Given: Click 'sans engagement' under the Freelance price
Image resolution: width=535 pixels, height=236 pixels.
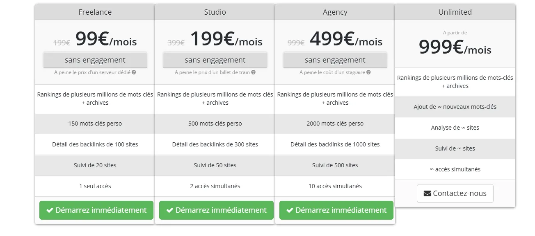Looking at the screenshot, I should coord(95,60).
